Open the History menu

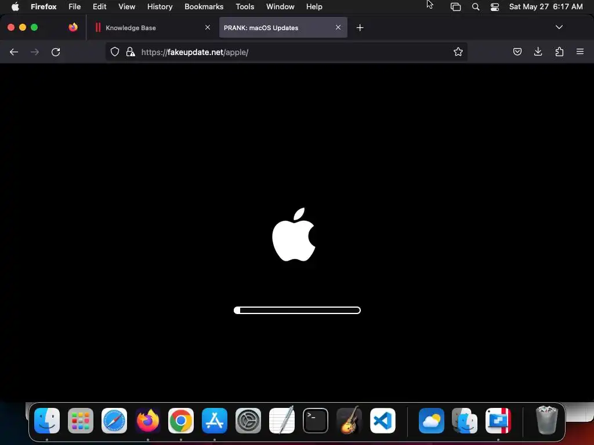coord(160,6)
